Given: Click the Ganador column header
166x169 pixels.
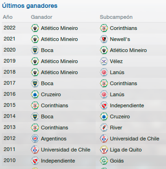Looking at the screenshot, I should 41,17.
